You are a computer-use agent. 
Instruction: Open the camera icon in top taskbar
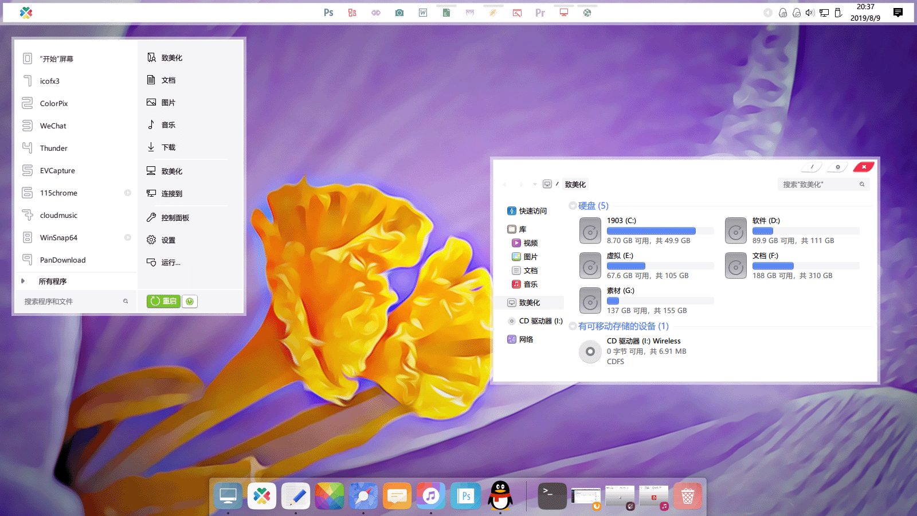pyautogui.click(x=399, y=13)
